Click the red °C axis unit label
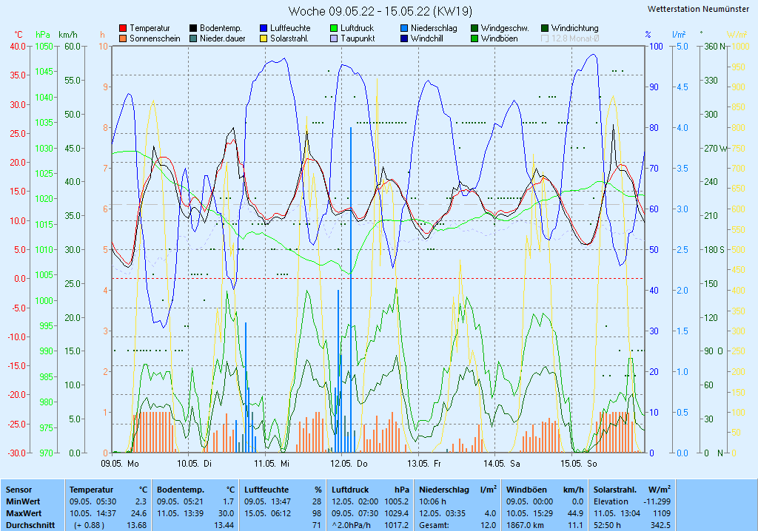This screenshot has height=531, width=758. tap(18, 35)
